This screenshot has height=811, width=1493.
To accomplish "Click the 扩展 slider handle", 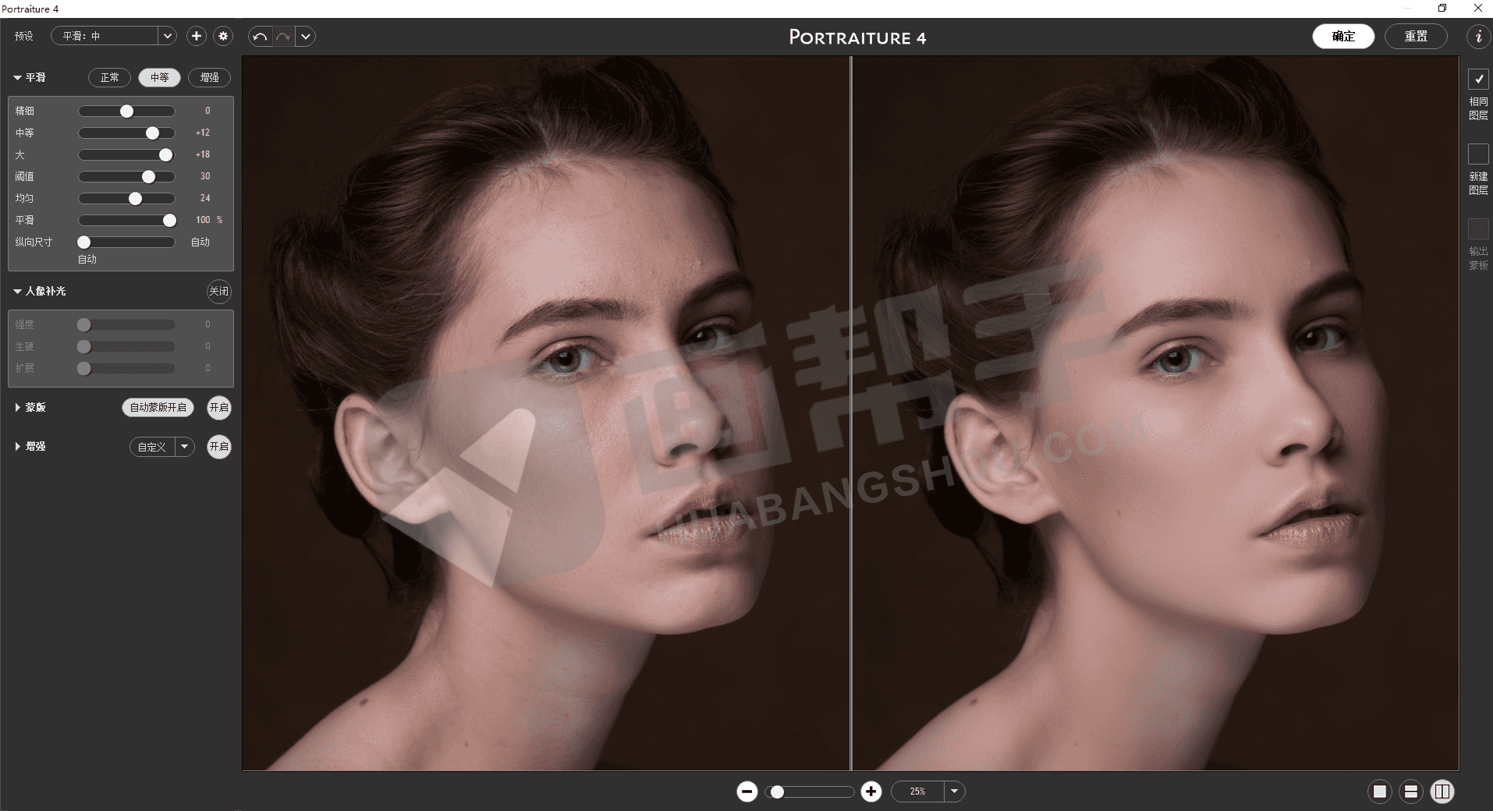I will (83, 368).
